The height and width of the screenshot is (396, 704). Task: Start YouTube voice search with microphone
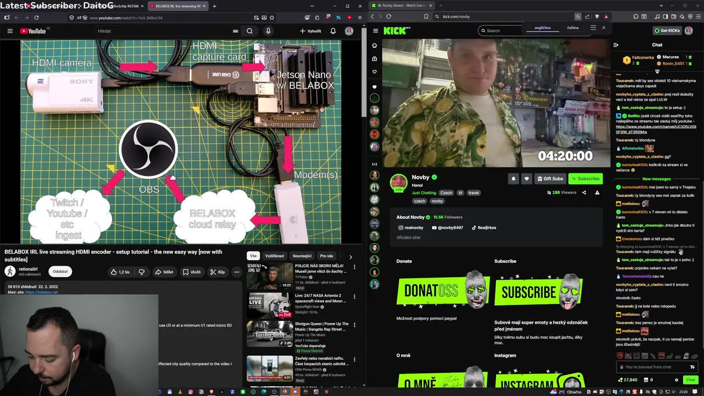268,31
